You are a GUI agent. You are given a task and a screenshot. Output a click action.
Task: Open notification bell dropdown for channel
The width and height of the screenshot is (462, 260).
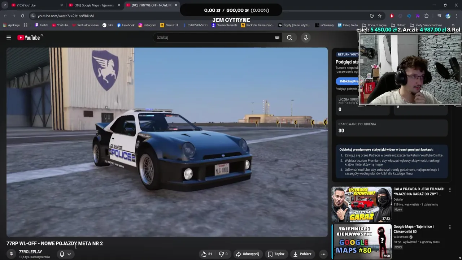click(65, 254)
